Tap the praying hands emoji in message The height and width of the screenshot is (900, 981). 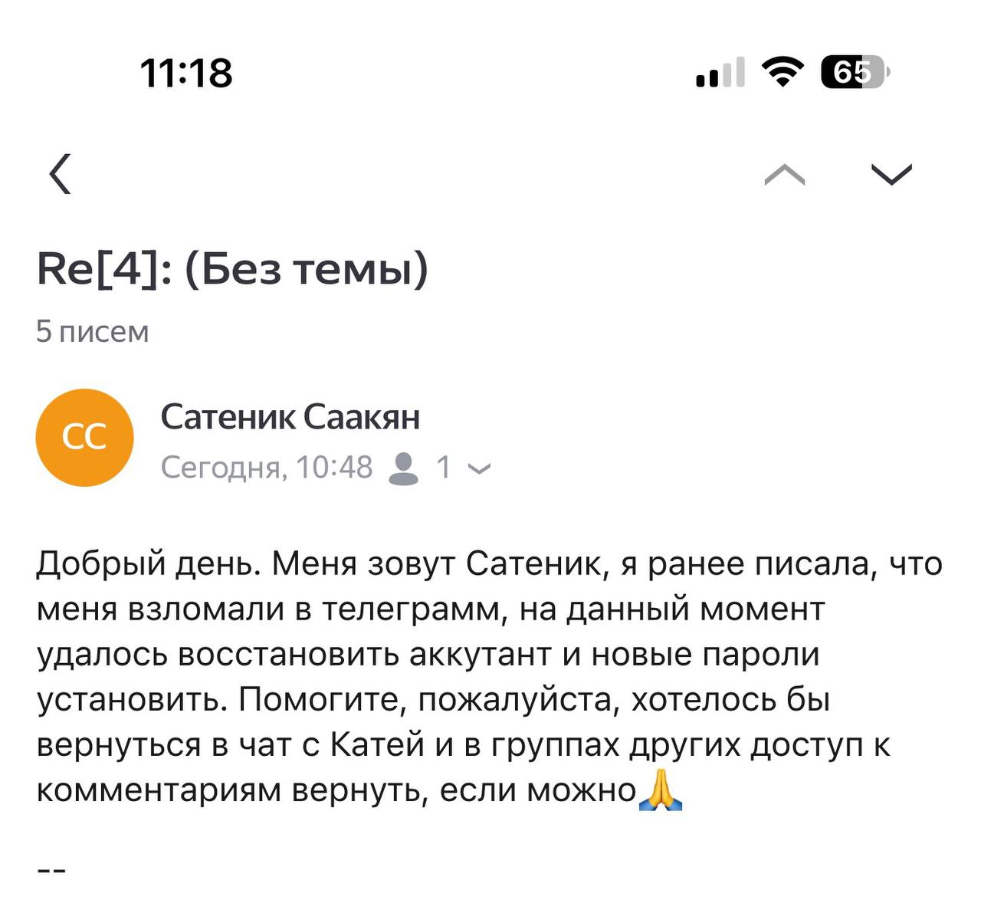point(661,790)
